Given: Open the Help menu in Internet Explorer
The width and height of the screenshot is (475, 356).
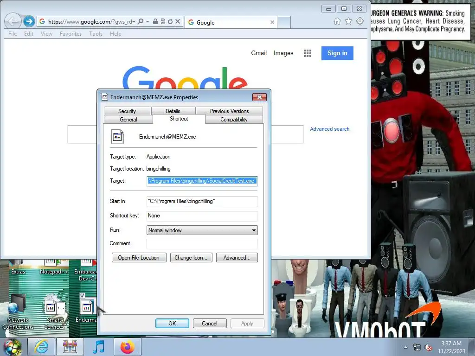Looking at the screenshot, I should point(116,33).
